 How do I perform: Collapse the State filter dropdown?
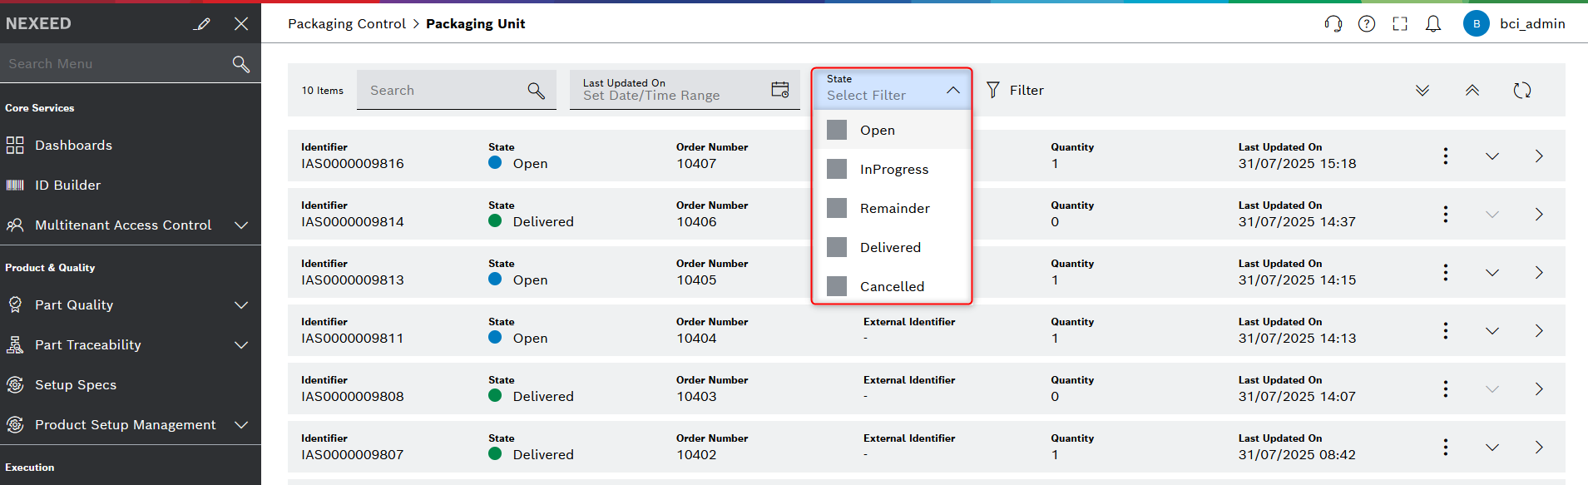click(x=952, y=90)
